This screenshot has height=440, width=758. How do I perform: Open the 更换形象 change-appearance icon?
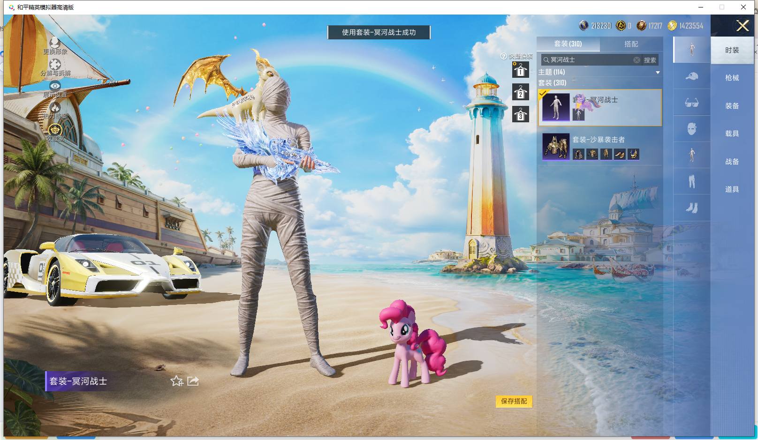(x=55, y=43)
